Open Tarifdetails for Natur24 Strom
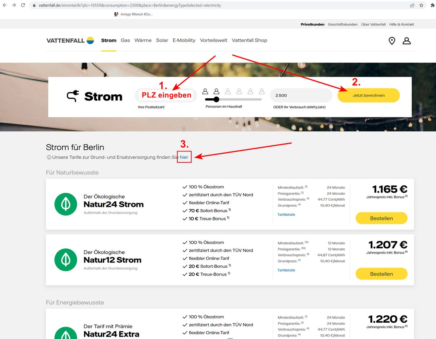The height and width of the screenshot is (339, 436). click(x=286, y=214)
